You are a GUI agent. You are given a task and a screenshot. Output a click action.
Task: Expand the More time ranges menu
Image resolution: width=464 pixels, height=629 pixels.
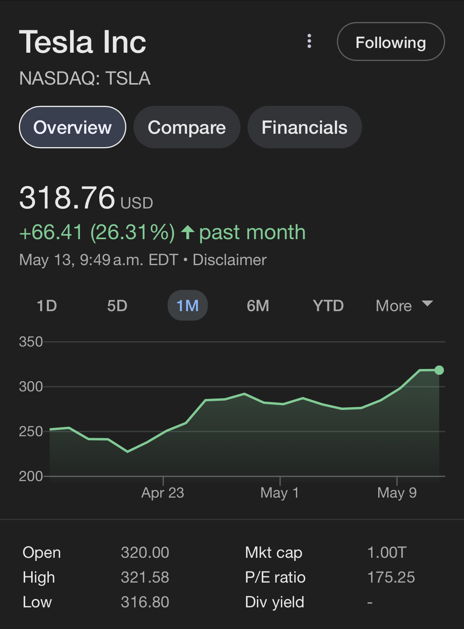pos(404,306)
